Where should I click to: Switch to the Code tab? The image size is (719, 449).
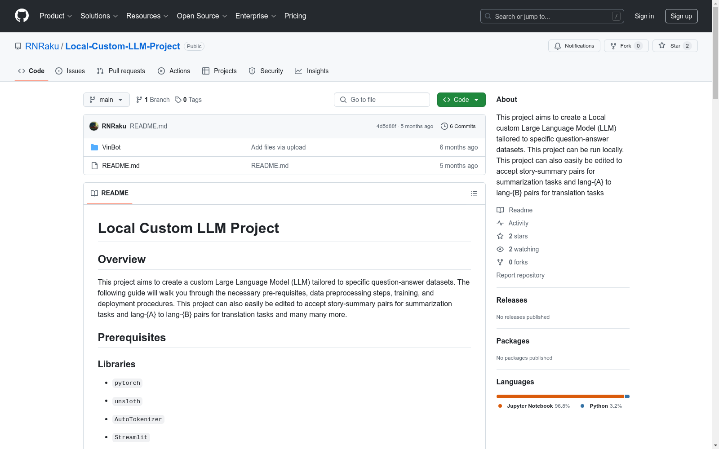31,71
